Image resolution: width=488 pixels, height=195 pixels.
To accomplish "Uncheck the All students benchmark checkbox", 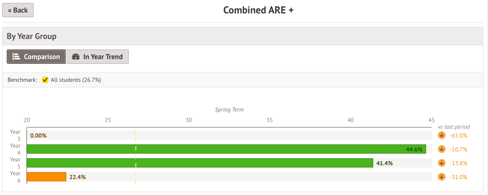I will 45,80.
